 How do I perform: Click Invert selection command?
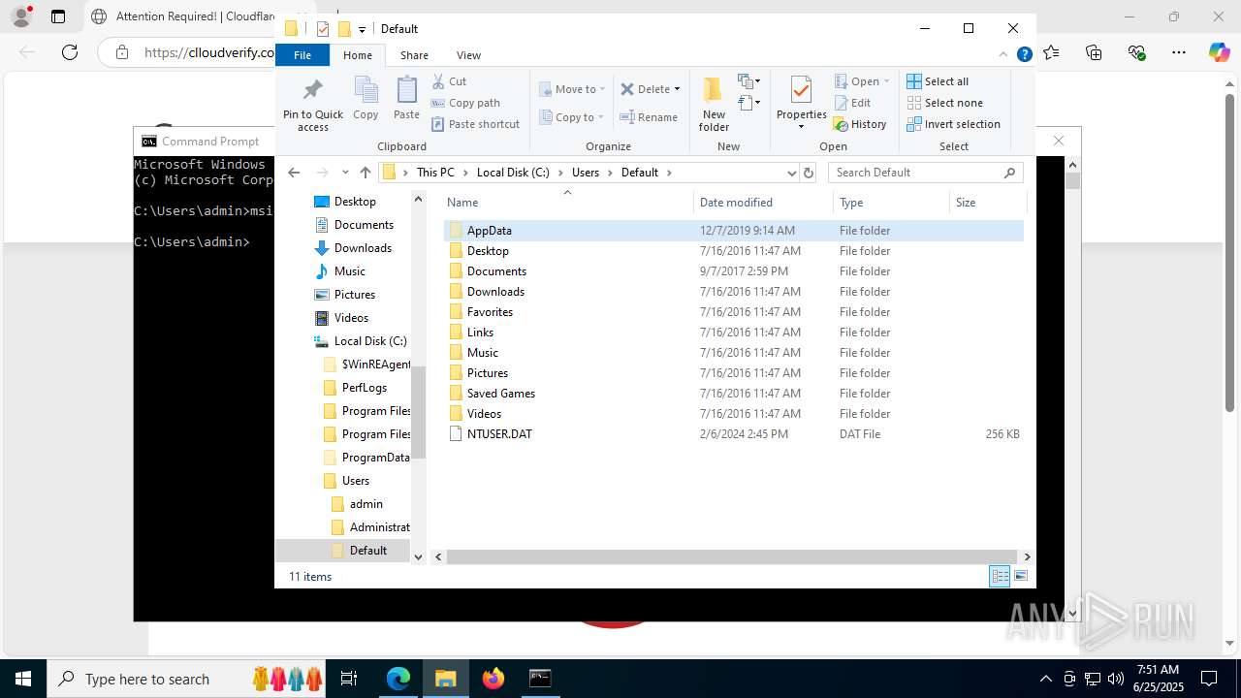click(953, 124)
